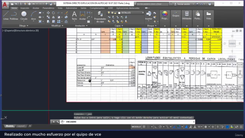Add new layout with plus button
This screenshot has width=245, height=138.
(x=30, y=126)
